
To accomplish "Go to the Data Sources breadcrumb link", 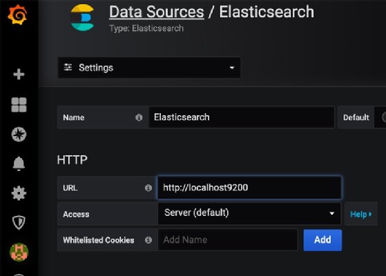I will 157,12.
